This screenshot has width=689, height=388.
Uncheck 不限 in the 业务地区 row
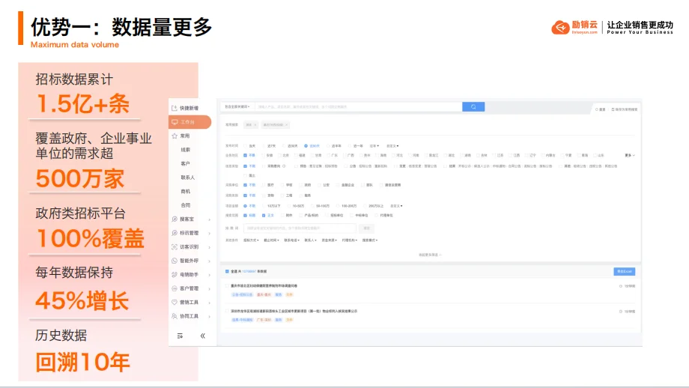(245, 155)
